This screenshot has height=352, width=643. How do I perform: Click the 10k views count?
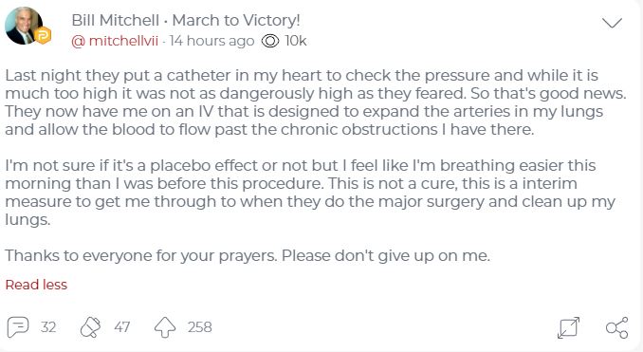point(296,41)
